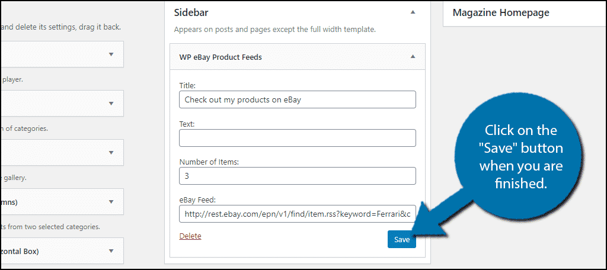This screenshot has height=270, width=607.
Task: Expand the topmost available widget dropdown arrow
Action: [x=111, y=54]
